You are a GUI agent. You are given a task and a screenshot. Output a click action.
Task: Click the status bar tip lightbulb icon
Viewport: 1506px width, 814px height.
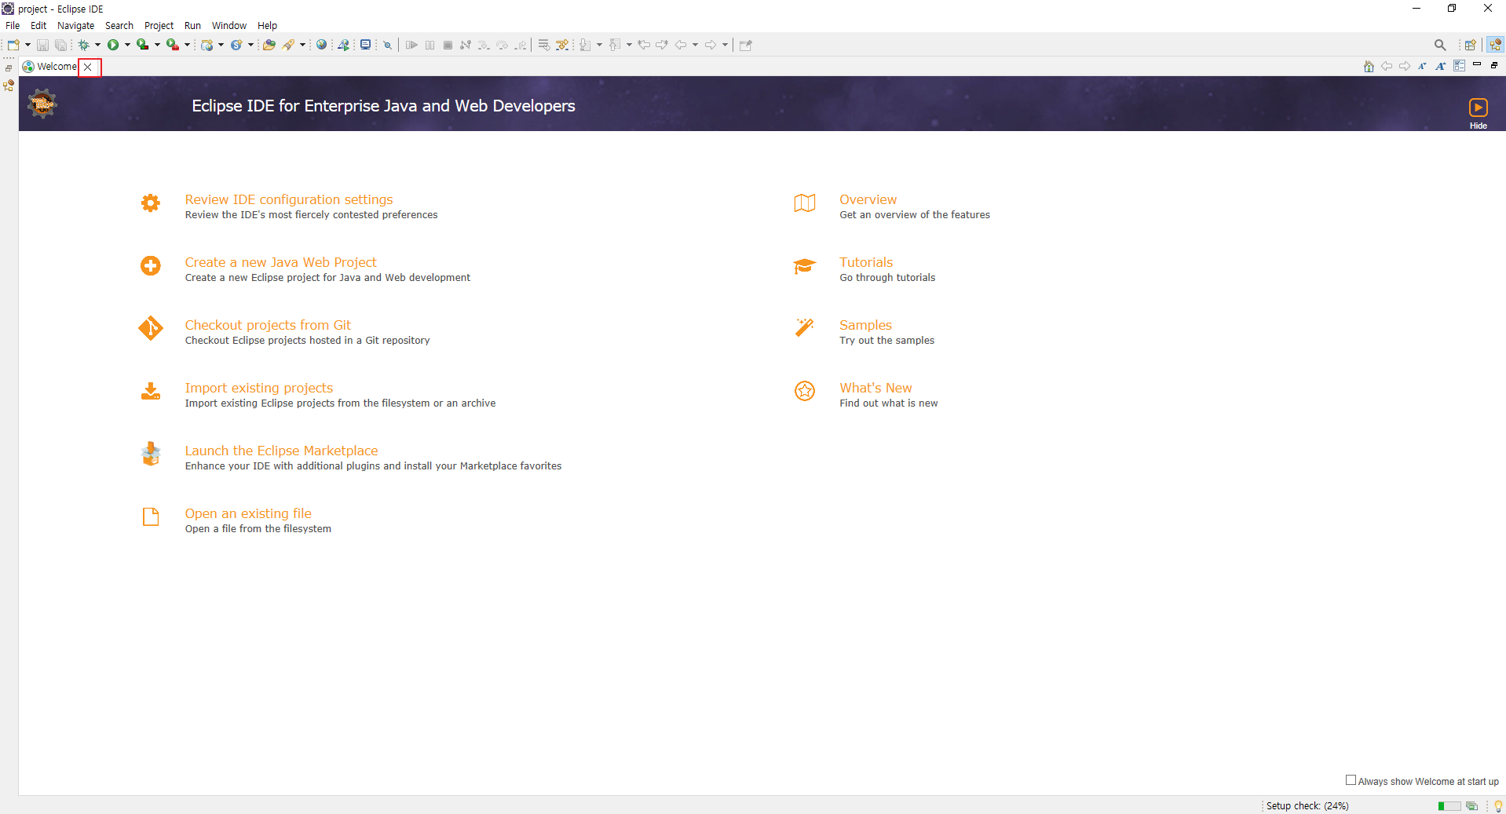tap(1497, 806)
